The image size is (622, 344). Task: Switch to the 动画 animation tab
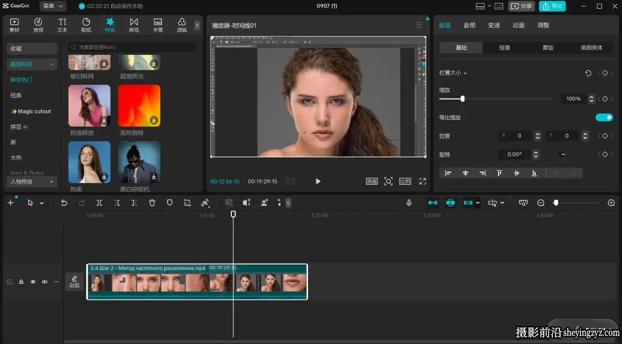(x=518, y=25)
